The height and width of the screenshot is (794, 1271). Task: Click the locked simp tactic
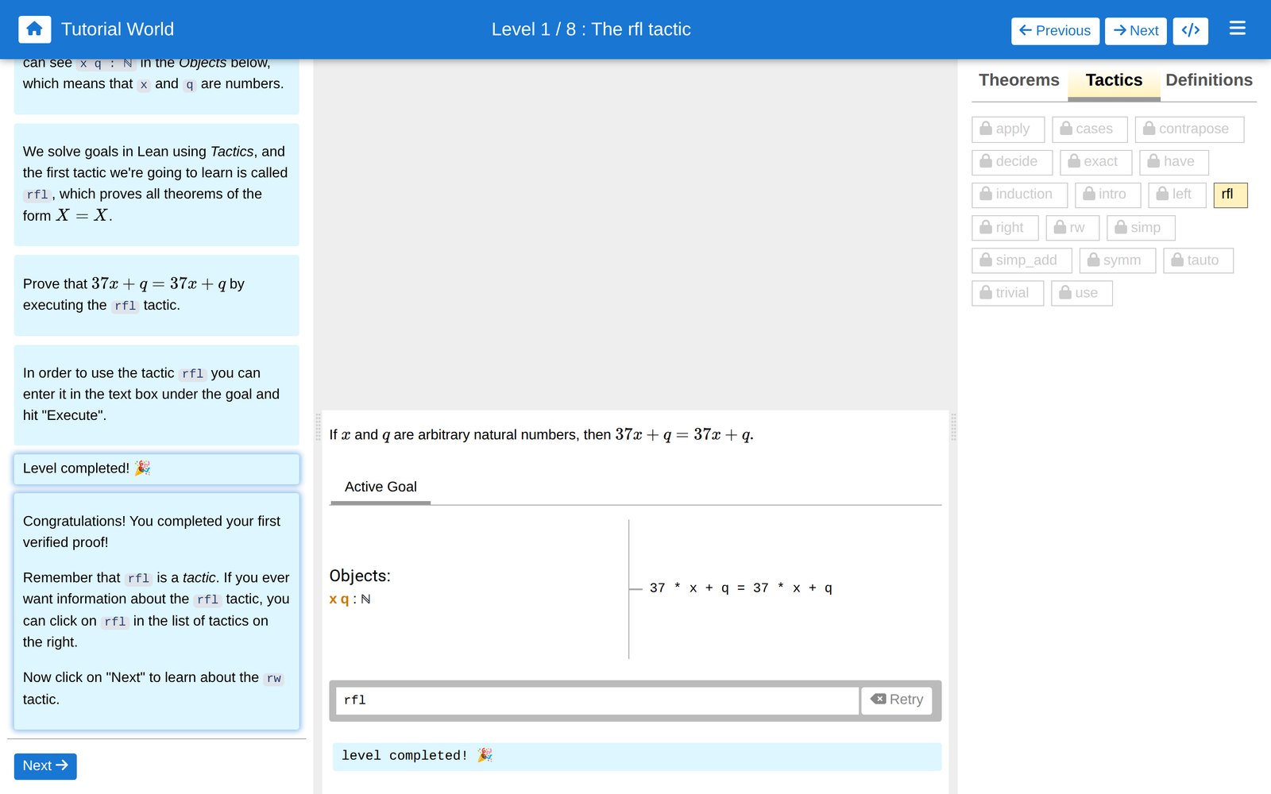click(1140, 228)
